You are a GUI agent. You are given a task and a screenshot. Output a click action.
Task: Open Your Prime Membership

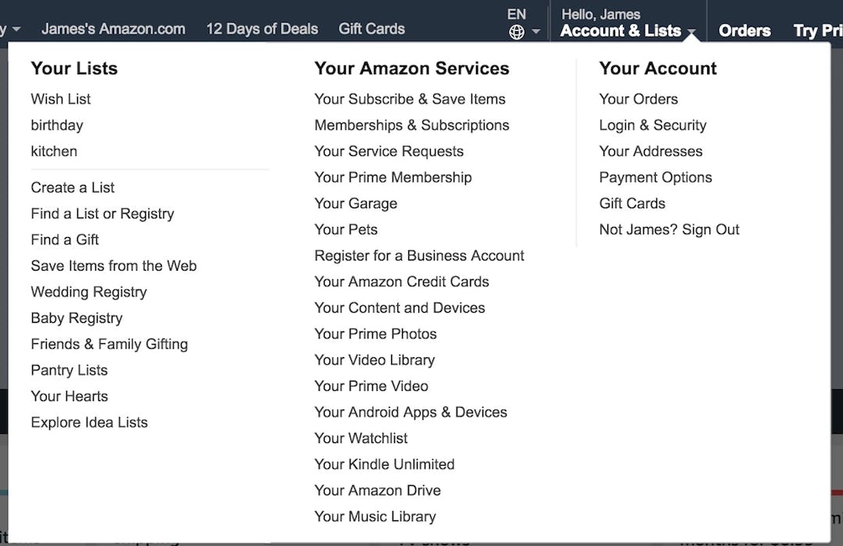coord(393,177)
